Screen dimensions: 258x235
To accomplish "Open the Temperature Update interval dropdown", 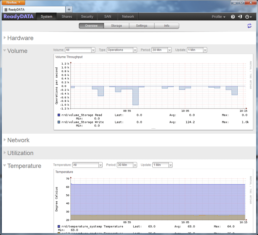I will (x=162, y=165).
